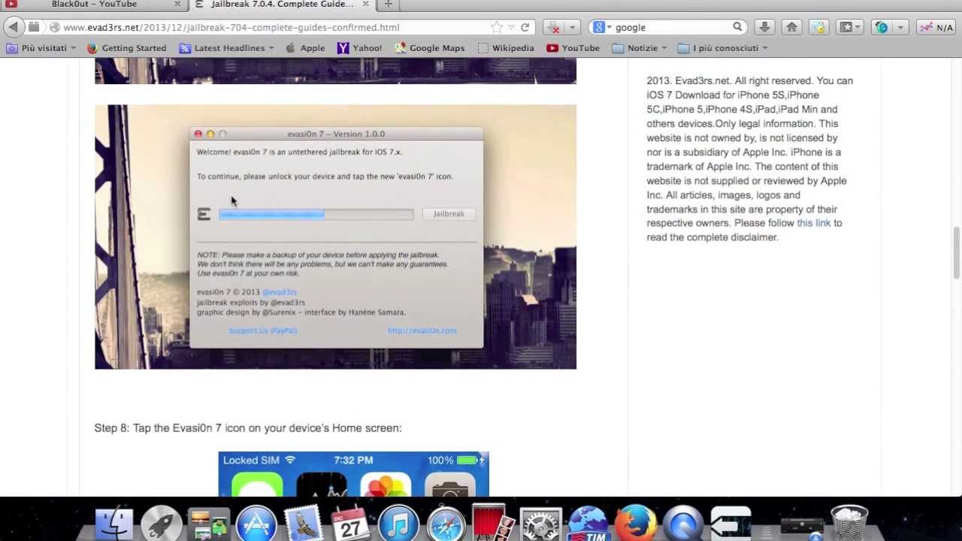Open the iPhoto-style picture stack Dock icon

(x=209, y=523)
